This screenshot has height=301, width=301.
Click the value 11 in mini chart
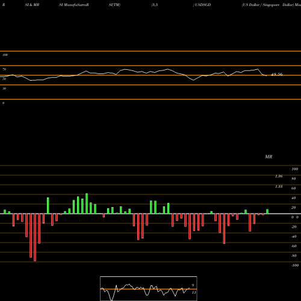194,293
